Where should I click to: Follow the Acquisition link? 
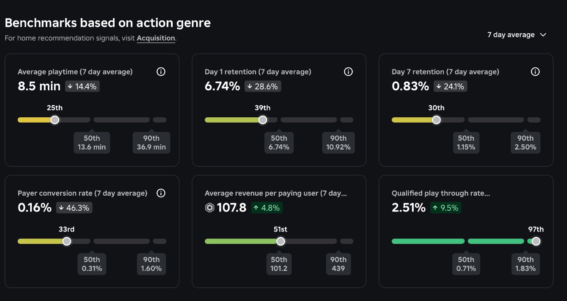pyautogui.click(x=156, y=38)
